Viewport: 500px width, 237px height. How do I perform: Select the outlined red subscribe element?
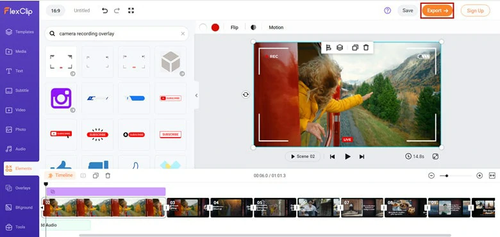(x=171, y=135)
